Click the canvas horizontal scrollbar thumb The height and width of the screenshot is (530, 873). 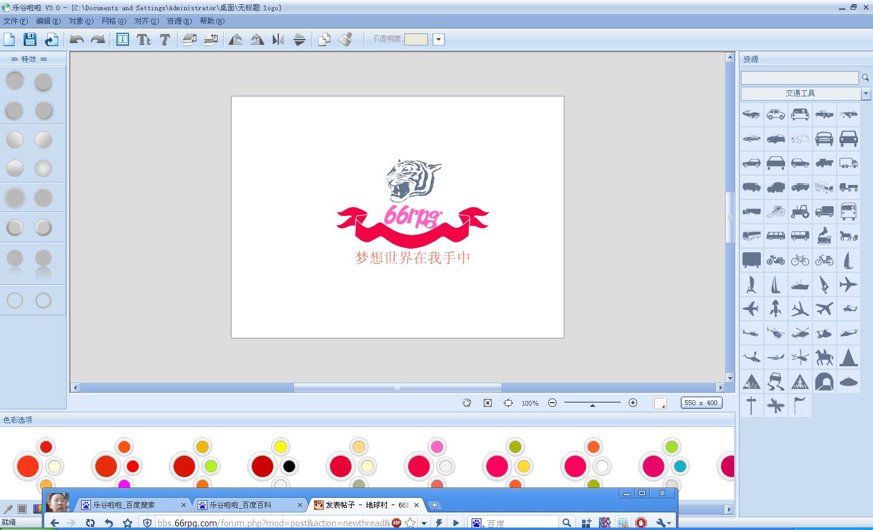398,387
